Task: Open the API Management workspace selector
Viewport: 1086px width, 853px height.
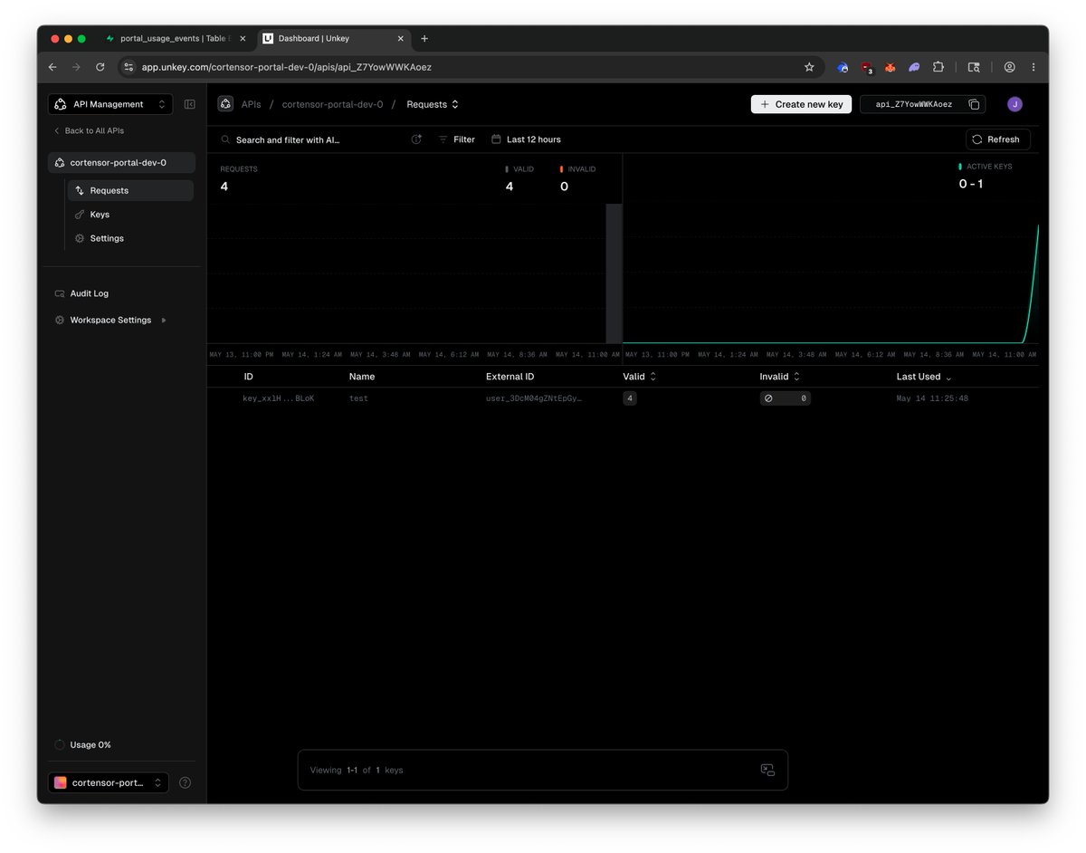Action: (x=110, y=104)
